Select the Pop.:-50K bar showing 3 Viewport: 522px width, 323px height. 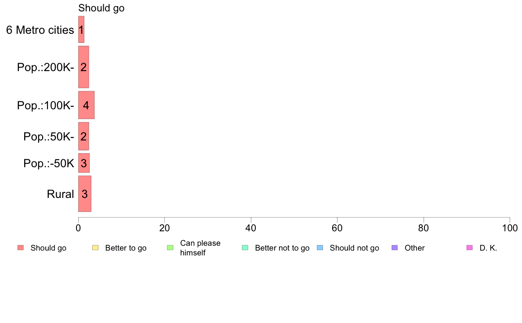tap(84, 163)
